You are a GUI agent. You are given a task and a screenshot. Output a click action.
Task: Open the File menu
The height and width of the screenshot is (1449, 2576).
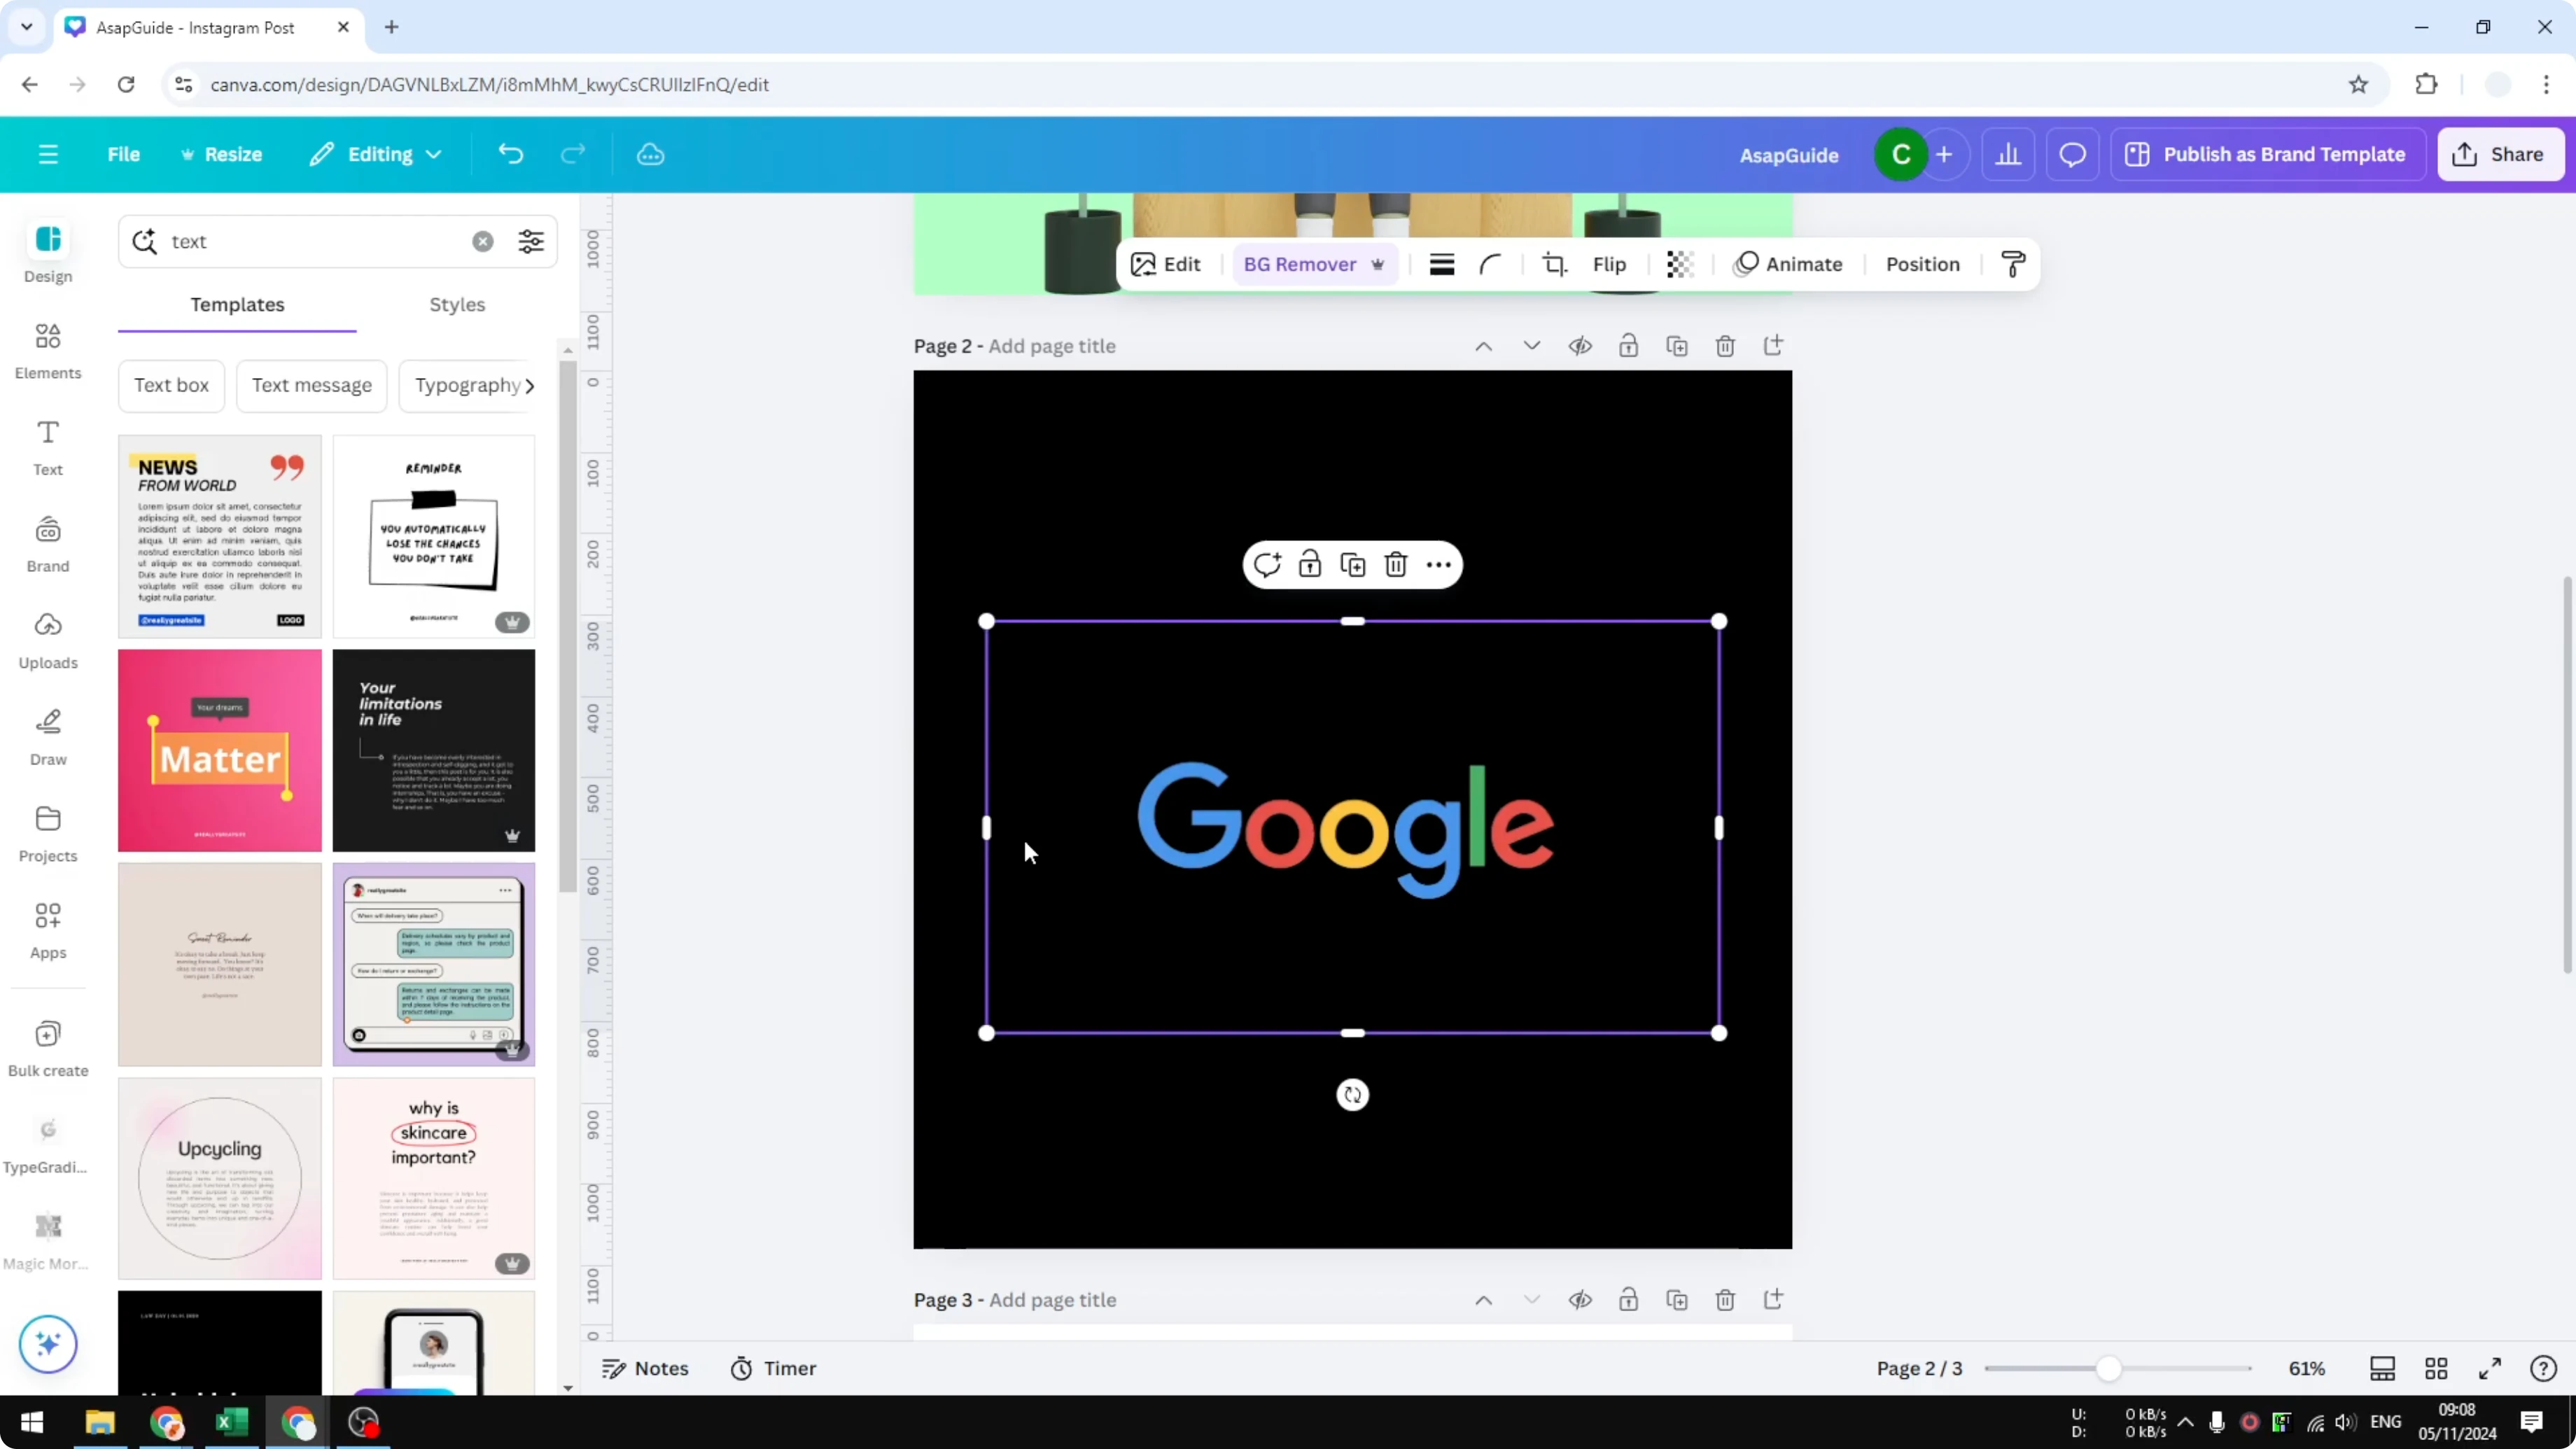[x=124, y=154]
